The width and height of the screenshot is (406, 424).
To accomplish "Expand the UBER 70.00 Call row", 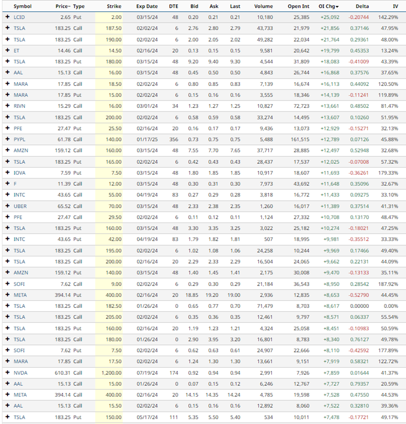I will 7,206.
